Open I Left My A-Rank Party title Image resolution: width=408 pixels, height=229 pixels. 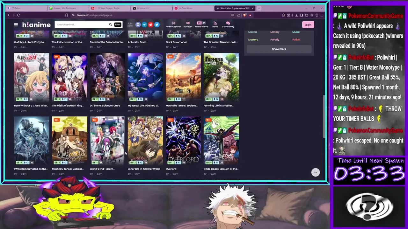[x=30, y=42]
